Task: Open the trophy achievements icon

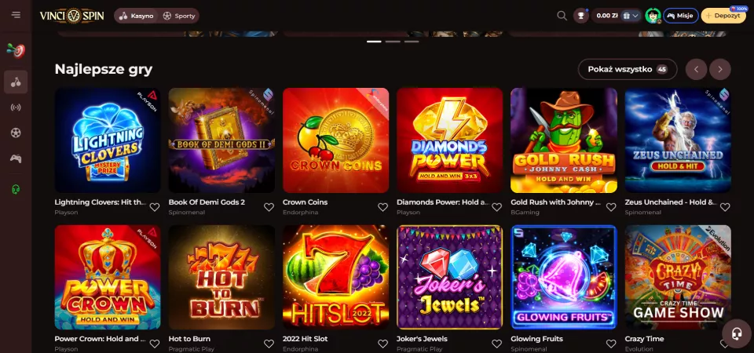Action: (581, 16)
